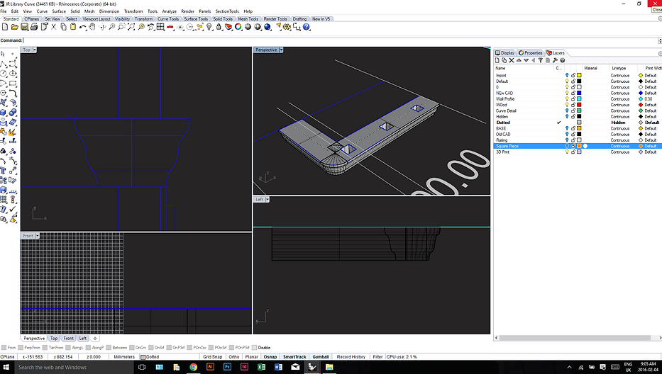The height and width of the screenshot is (374, 662).
Task: Click the Paste clipboard icon
Action: (x=73, y=27)
